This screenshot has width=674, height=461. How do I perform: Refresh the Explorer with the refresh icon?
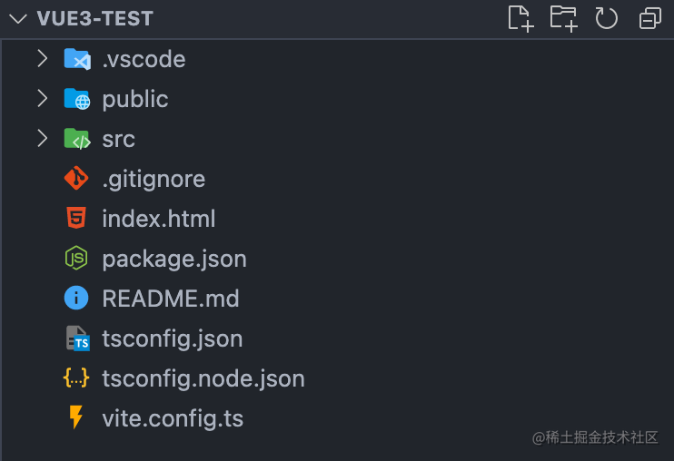(x=606, y=19)
